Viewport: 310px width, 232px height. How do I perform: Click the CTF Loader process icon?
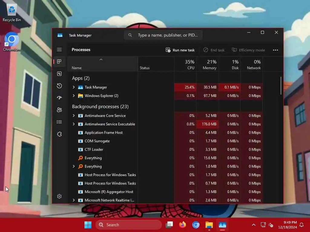[x=80, y=150]
